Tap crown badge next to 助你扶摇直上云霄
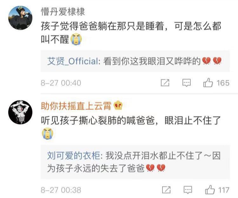The image size is (238, 198). (x=118, y=106)
